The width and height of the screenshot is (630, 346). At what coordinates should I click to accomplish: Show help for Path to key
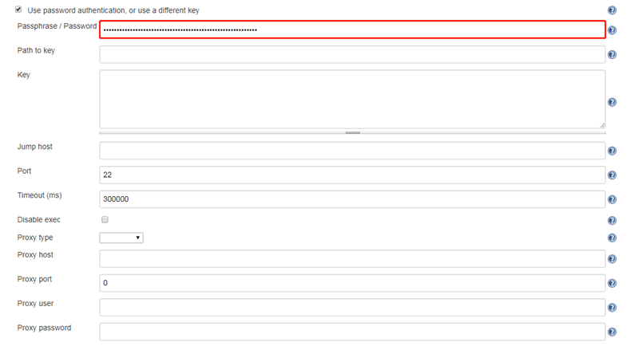[612, 54]
